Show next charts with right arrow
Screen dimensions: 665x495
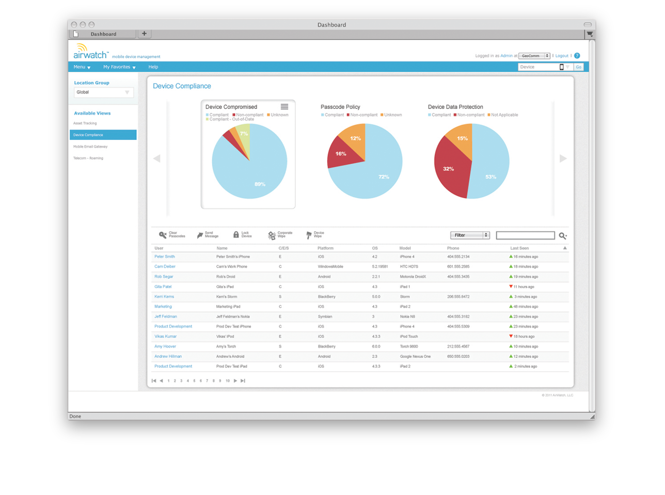pos(563,158)
